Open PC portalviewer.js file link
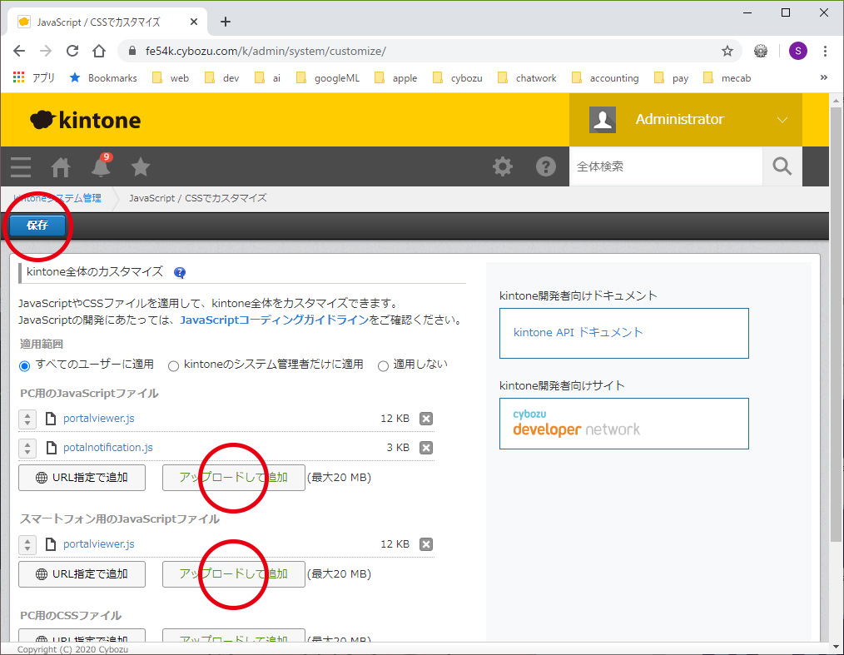 click(x=98, y=419)
